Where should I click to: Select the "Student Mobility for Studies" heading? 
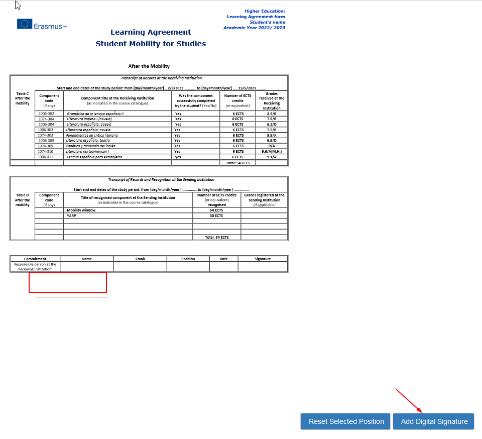click(x=151, y=44)
